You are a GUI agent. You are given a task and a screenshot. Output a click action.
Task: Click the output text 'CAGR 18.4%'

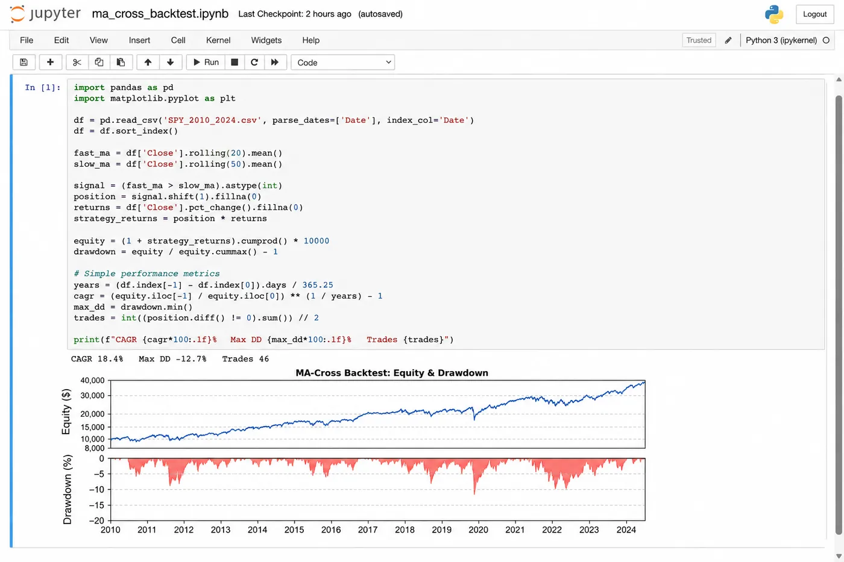tap(97, 359)
